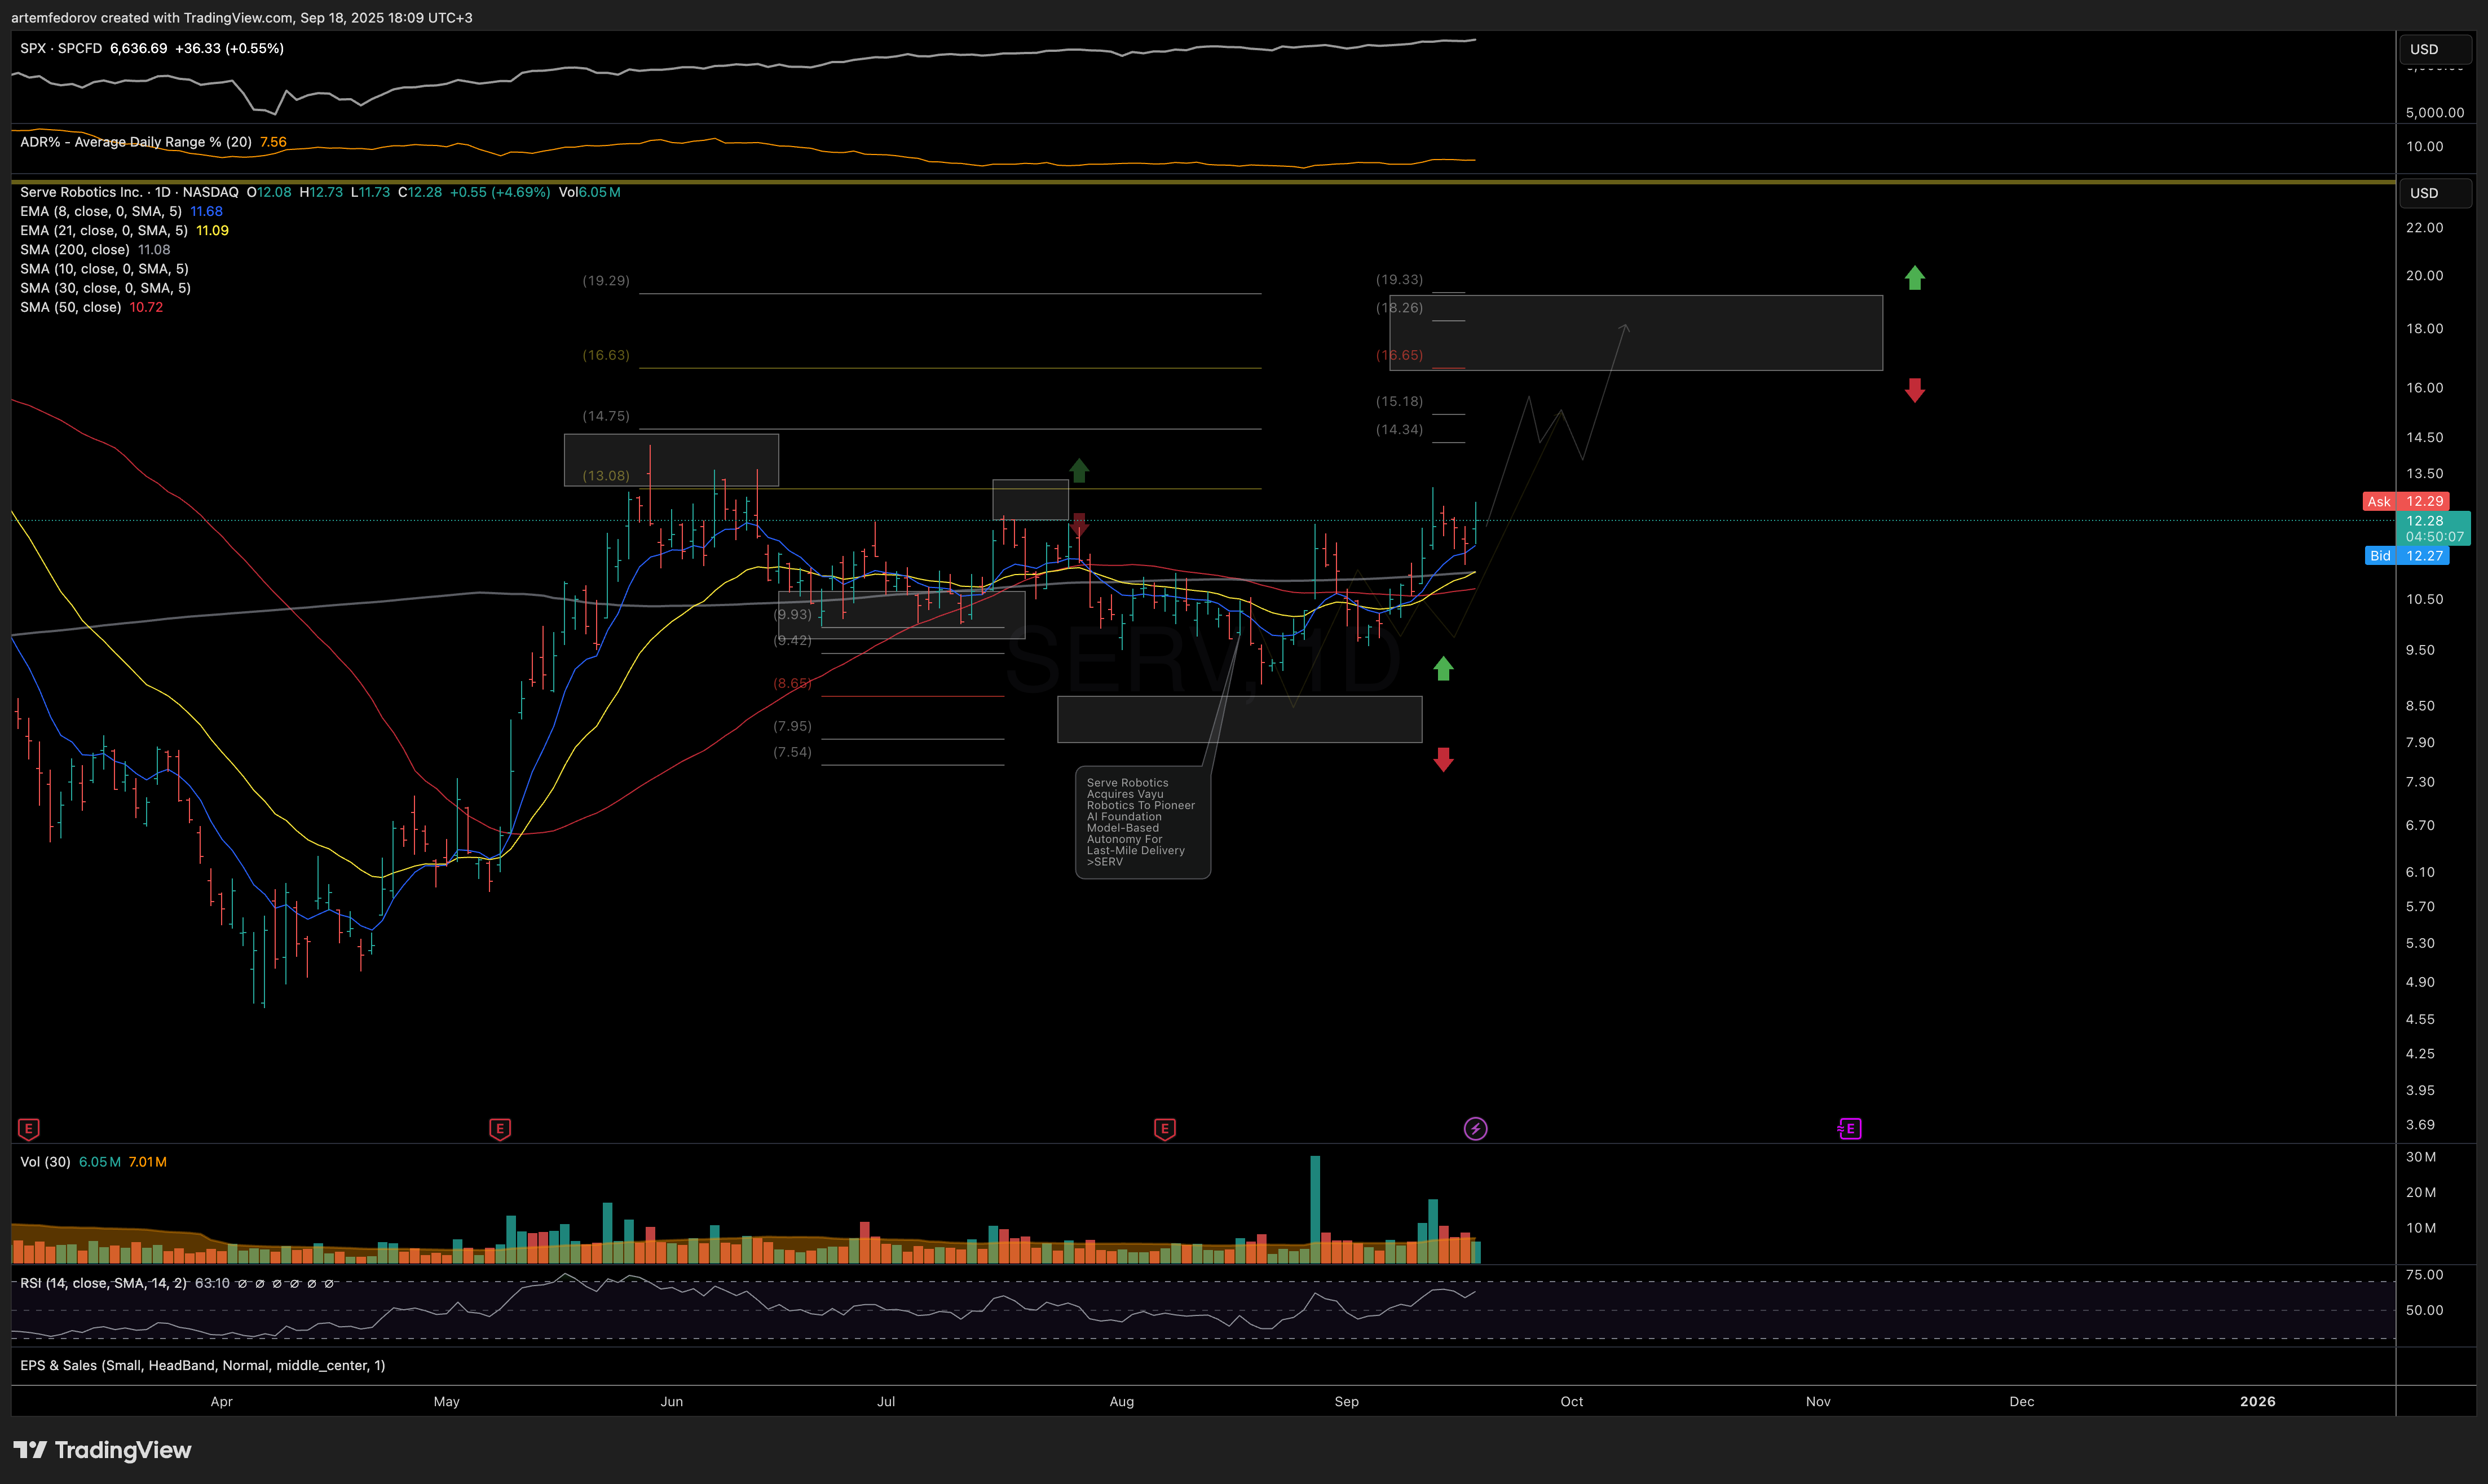The image size is (2488, 1484).
Task: Select the SMA 30 indicator legend
Action: [x=105, y=287]
